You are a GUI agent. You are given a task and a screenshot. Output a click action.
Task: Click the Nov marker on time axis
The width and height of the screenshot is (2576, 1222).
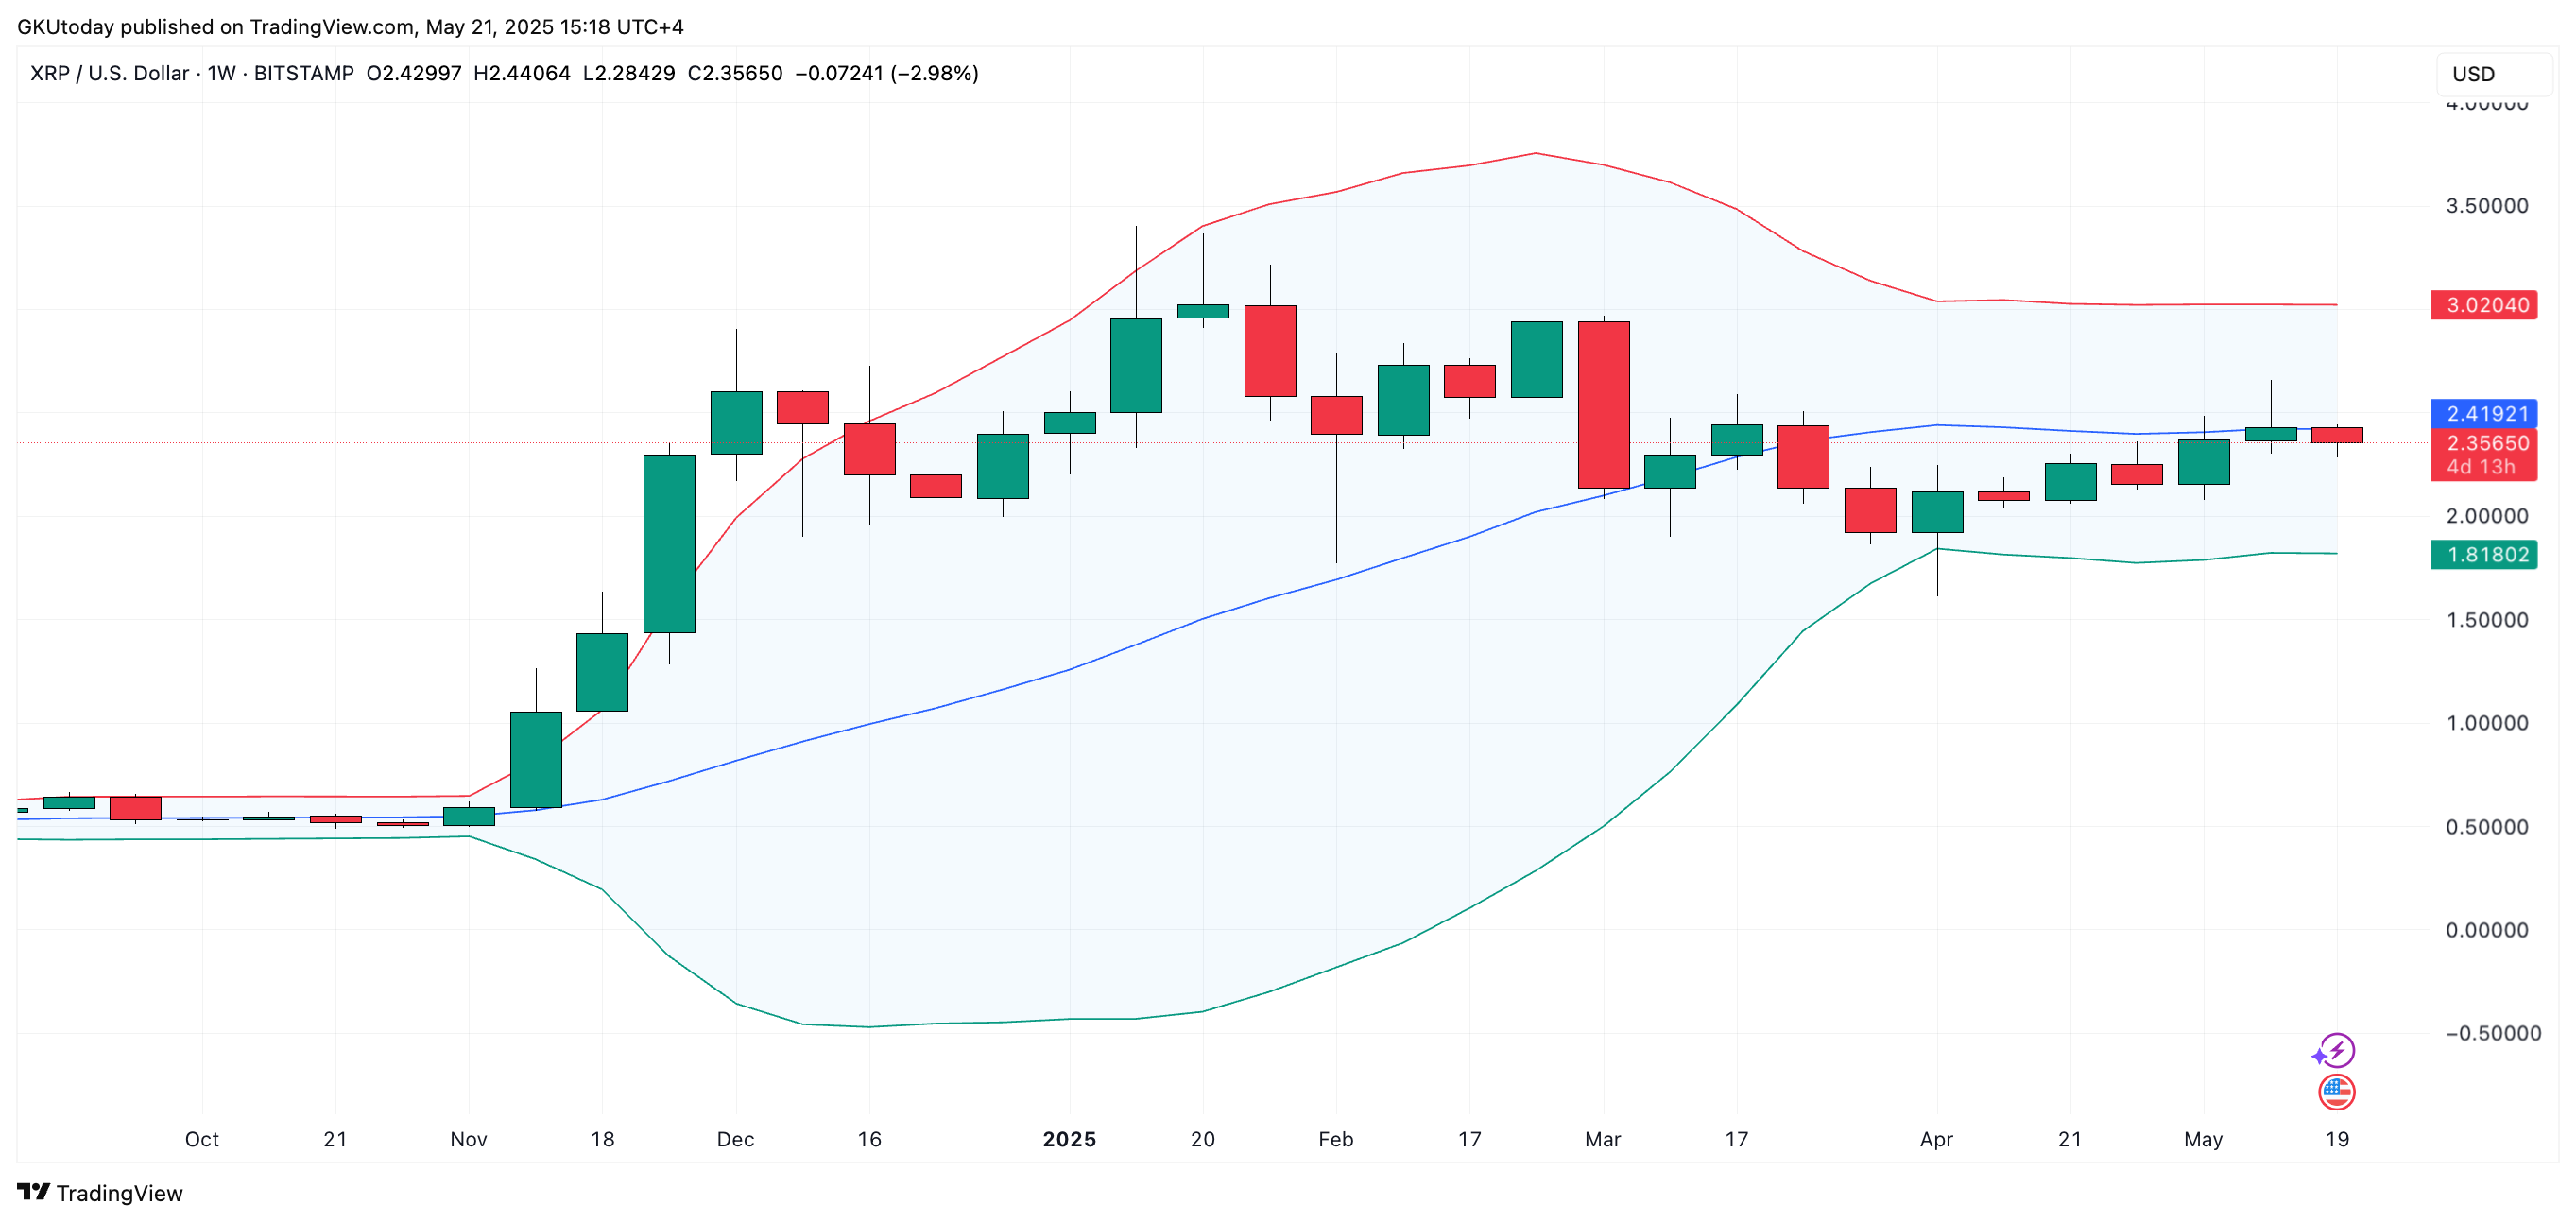pos(468,1139)
